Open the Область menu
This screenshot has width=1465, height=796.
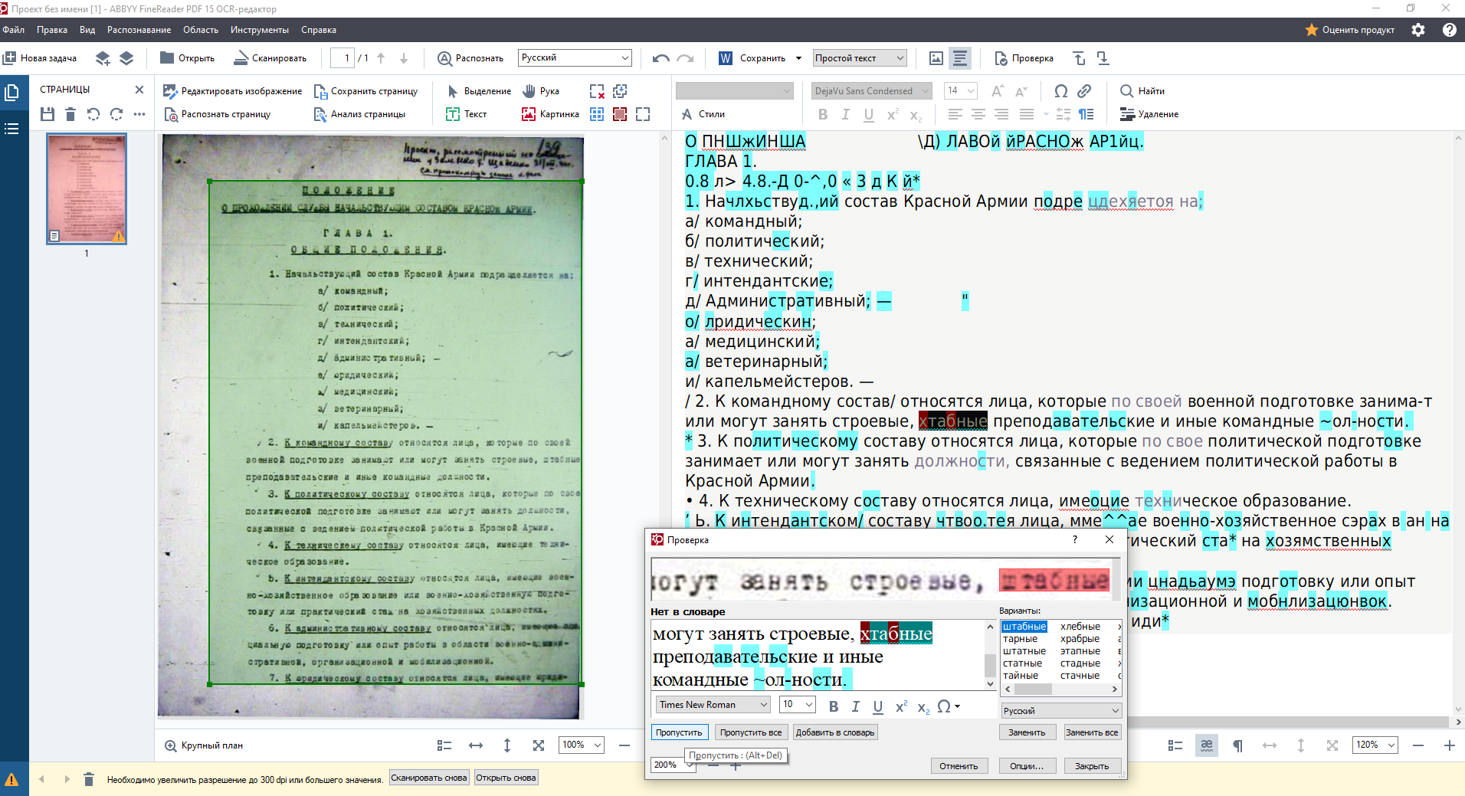(200, 30)
